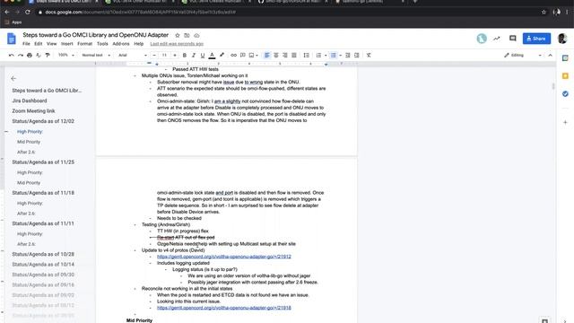
Task: Toggle italic formatting
Action: (194, 56)
